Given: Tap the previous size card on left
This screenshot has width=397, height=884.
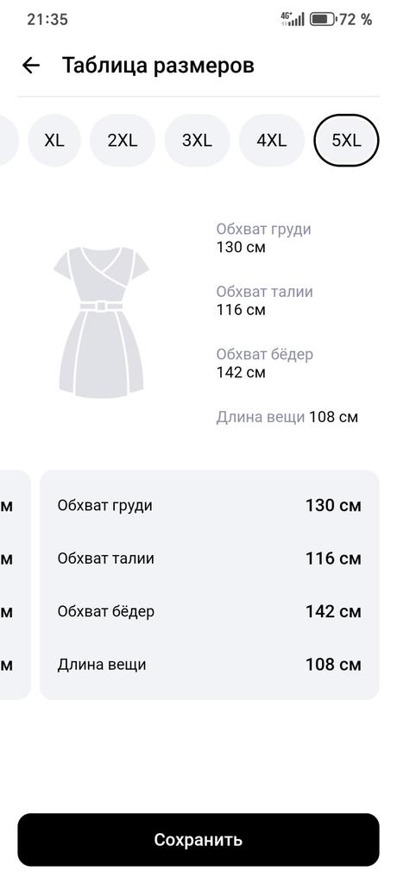Looking at the screenshot, I should 14,584.
